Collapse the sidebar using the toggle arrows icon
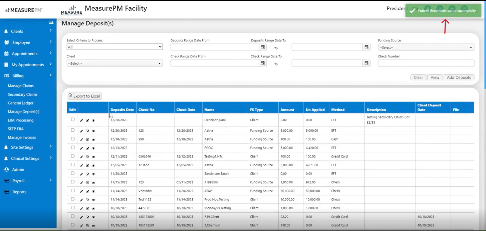Screen dimensions: 486x231 click(51, 23)
